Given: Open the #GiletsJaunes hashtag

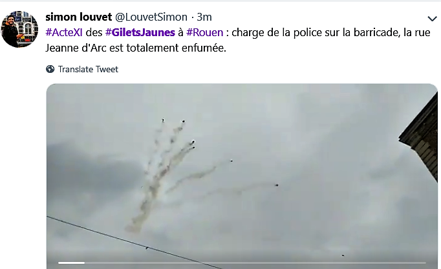Looking at the screenshot, I should tap(140, 32).
